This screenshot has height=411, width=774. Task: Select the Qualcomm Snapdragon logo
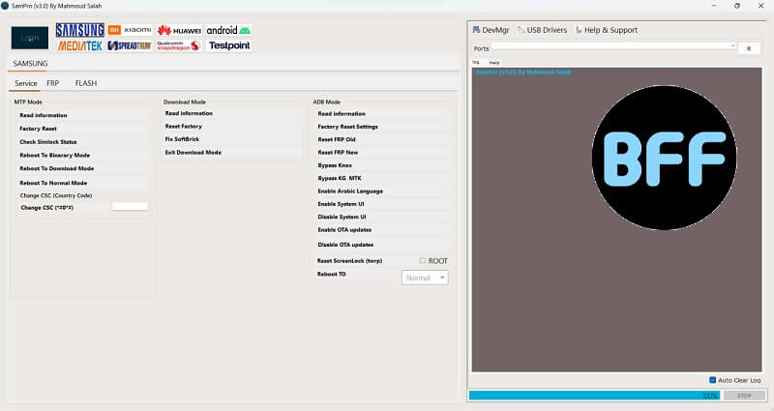pos(179,45)
